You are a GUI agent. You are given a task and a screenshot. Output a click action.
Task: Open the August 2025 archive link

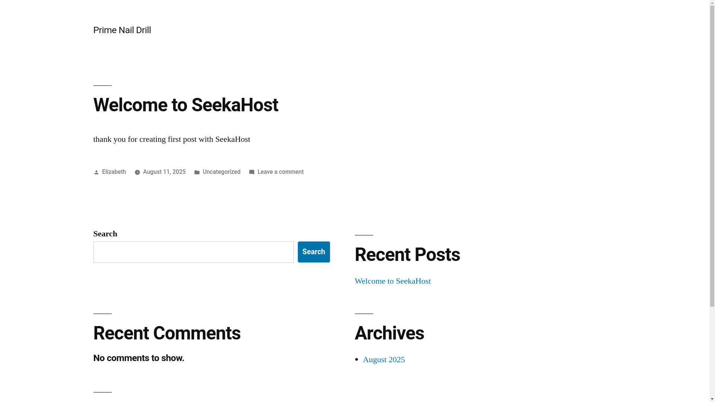pyautogui.click(x=384, y=360)
